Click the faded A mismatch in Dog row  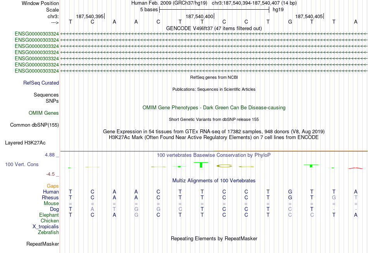(x=92, y=209)
